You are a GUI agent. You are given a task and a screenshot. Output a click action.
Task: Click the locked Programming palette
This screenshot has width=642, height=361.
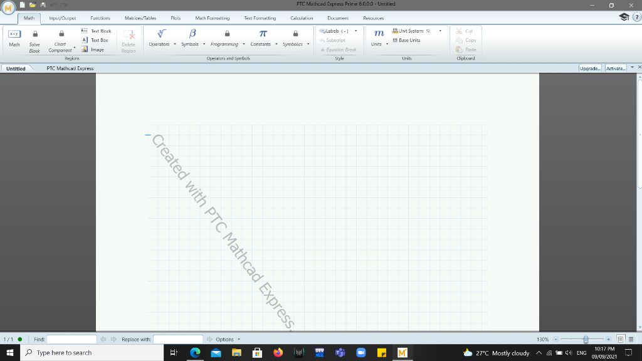224,38
